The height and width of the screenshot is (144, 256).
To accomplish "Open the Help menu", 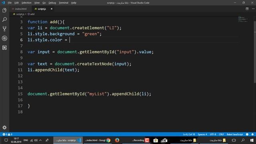I will click(74, 3).
